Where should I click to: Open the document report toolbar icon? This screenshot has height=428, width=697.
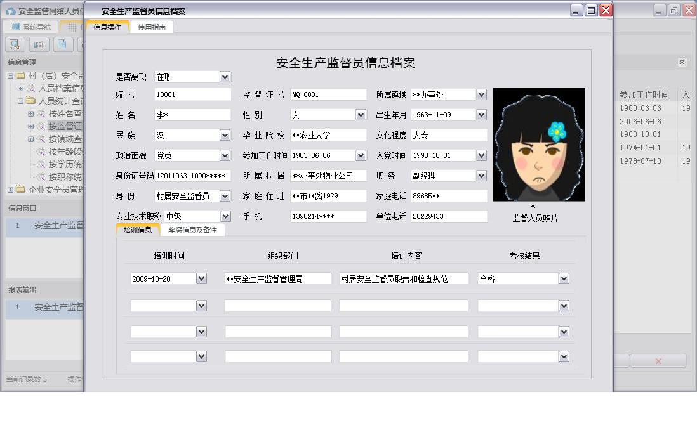click(x=62, y=44)
